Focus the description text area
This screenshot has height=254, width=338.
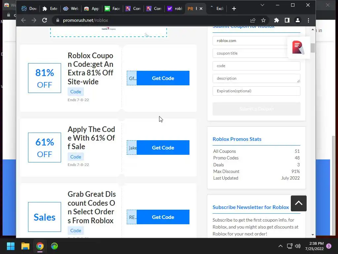(x=256, y=78)
